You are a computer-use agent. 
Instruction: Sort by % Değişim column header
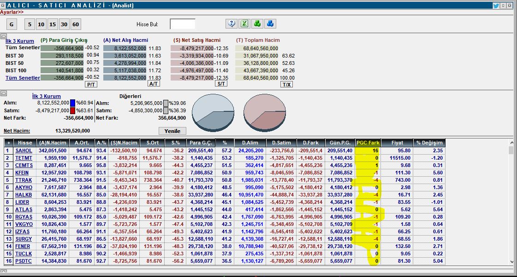coord(429,143)
